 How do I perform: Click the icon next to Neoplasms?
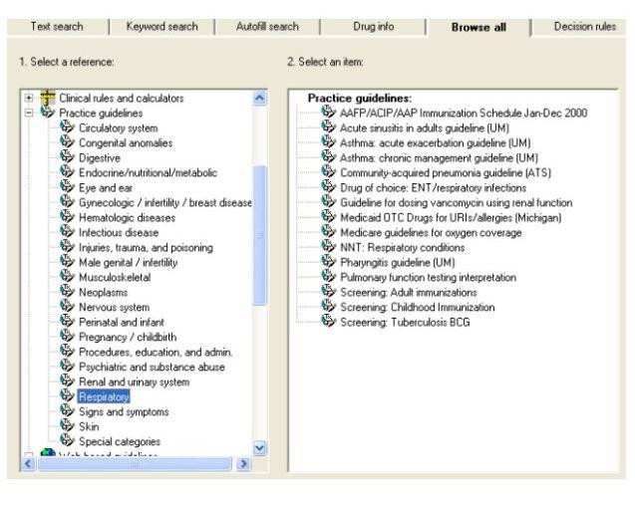67,292
